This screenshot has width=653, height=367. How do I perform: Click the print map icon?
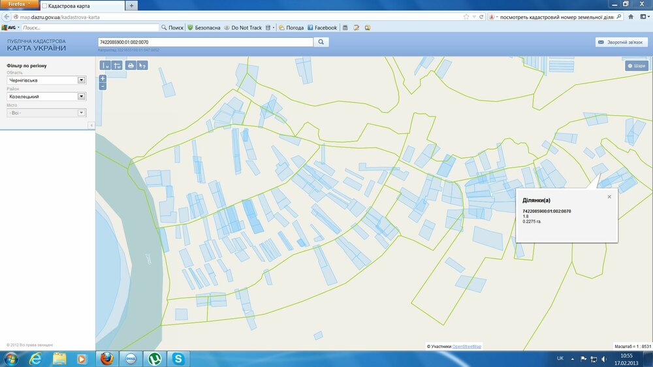click(x=131, y=65)
